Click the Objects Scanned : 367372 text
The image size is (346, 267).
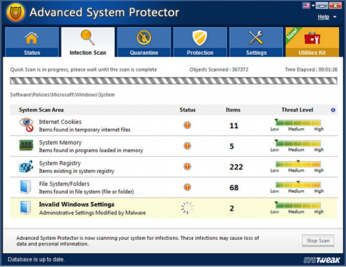pyautogui.click(x=219, y=69)
